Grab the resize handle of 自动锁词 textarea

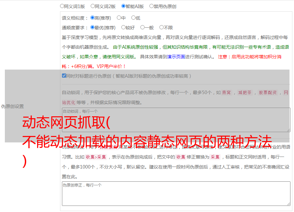(289, 130)
